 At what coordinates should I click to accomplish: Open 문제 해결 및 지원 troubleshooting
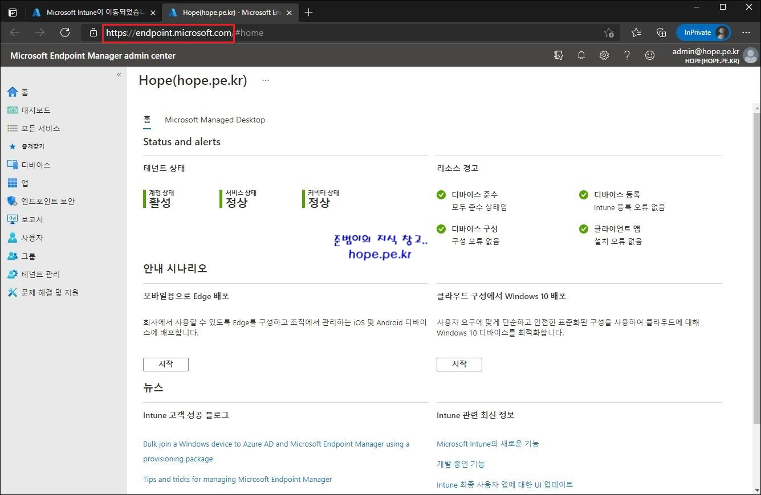(x=43, y=293)
